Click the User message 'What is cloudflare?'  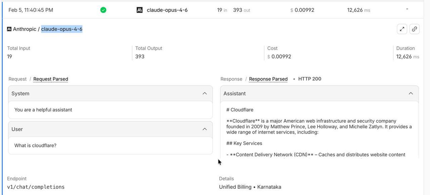(35, 146)
